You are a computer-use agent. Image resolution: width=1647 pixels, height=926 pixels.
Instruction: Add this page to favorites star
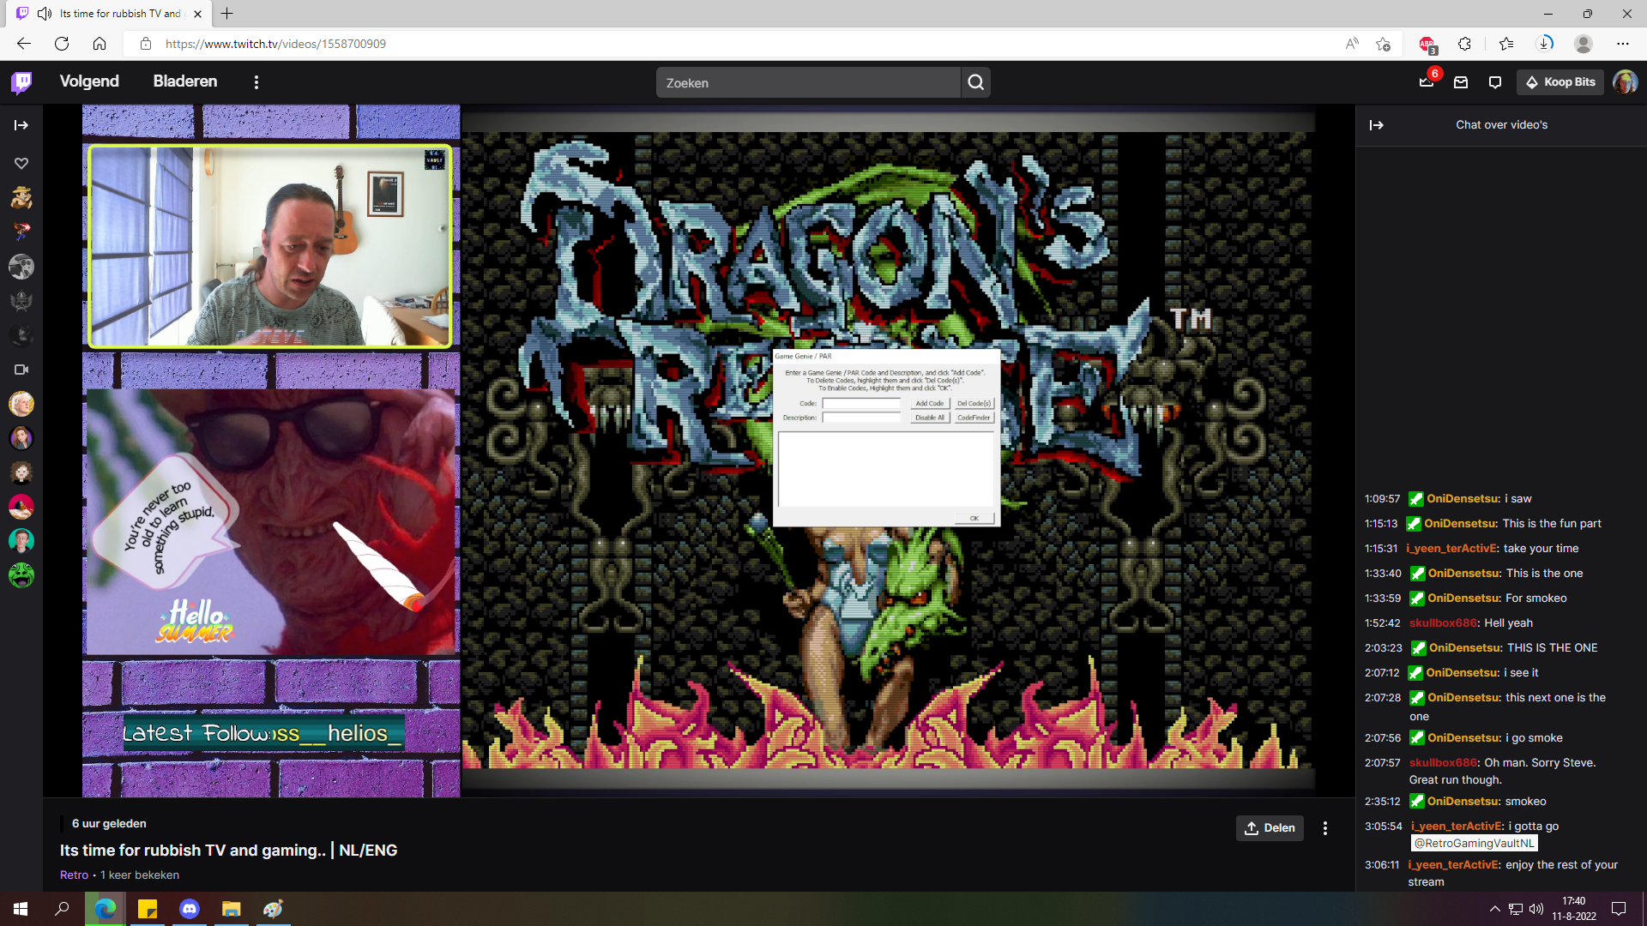tap(1383, 44)
